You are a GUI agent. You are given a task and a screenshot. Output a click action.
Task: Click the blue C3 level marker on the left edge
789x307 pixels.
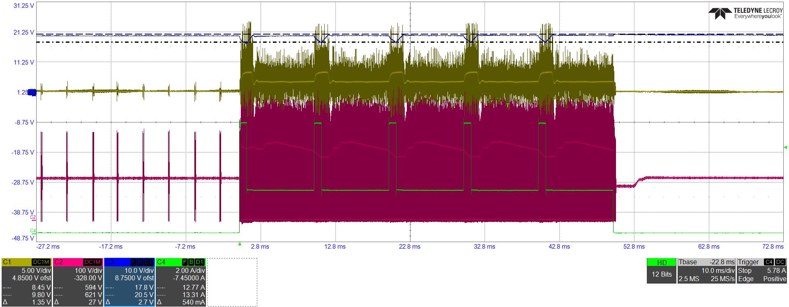click(32, 92)
